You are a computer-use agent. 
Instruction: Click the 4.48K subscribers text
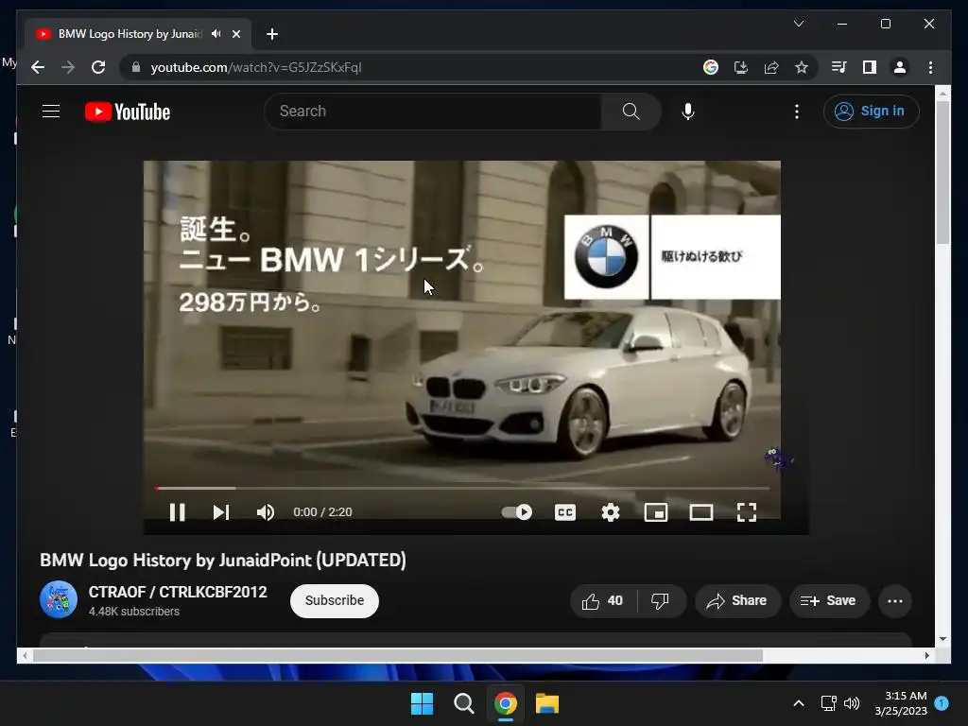tap(134, 612)
